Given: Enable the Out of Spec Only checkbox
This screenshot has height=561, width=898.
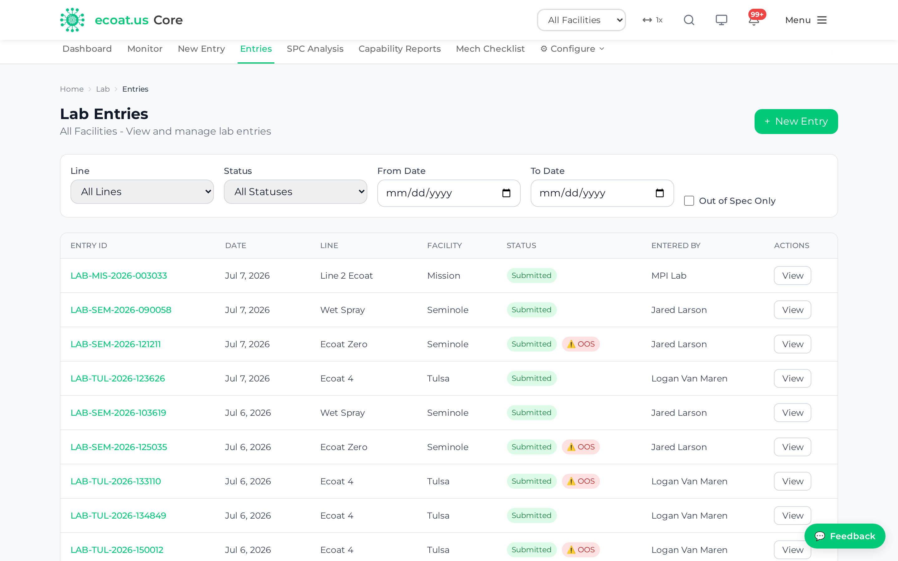Looking at the screenshot, I should tap(689, 201).
